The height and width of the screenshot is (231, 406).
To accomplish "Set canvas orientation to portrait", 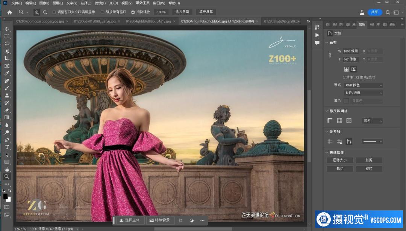I will [x=347, y=69].
